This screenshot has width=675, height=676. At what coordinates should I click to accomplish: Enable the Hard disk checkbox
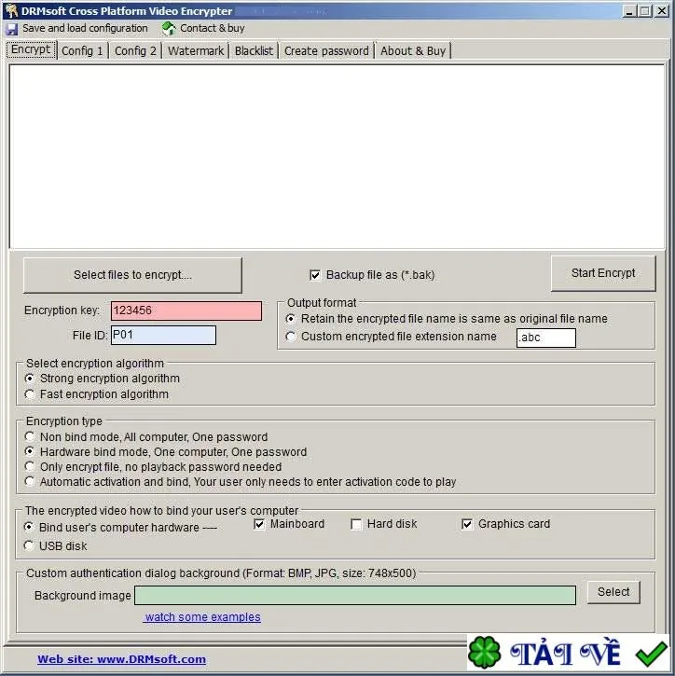click(356, 524)
